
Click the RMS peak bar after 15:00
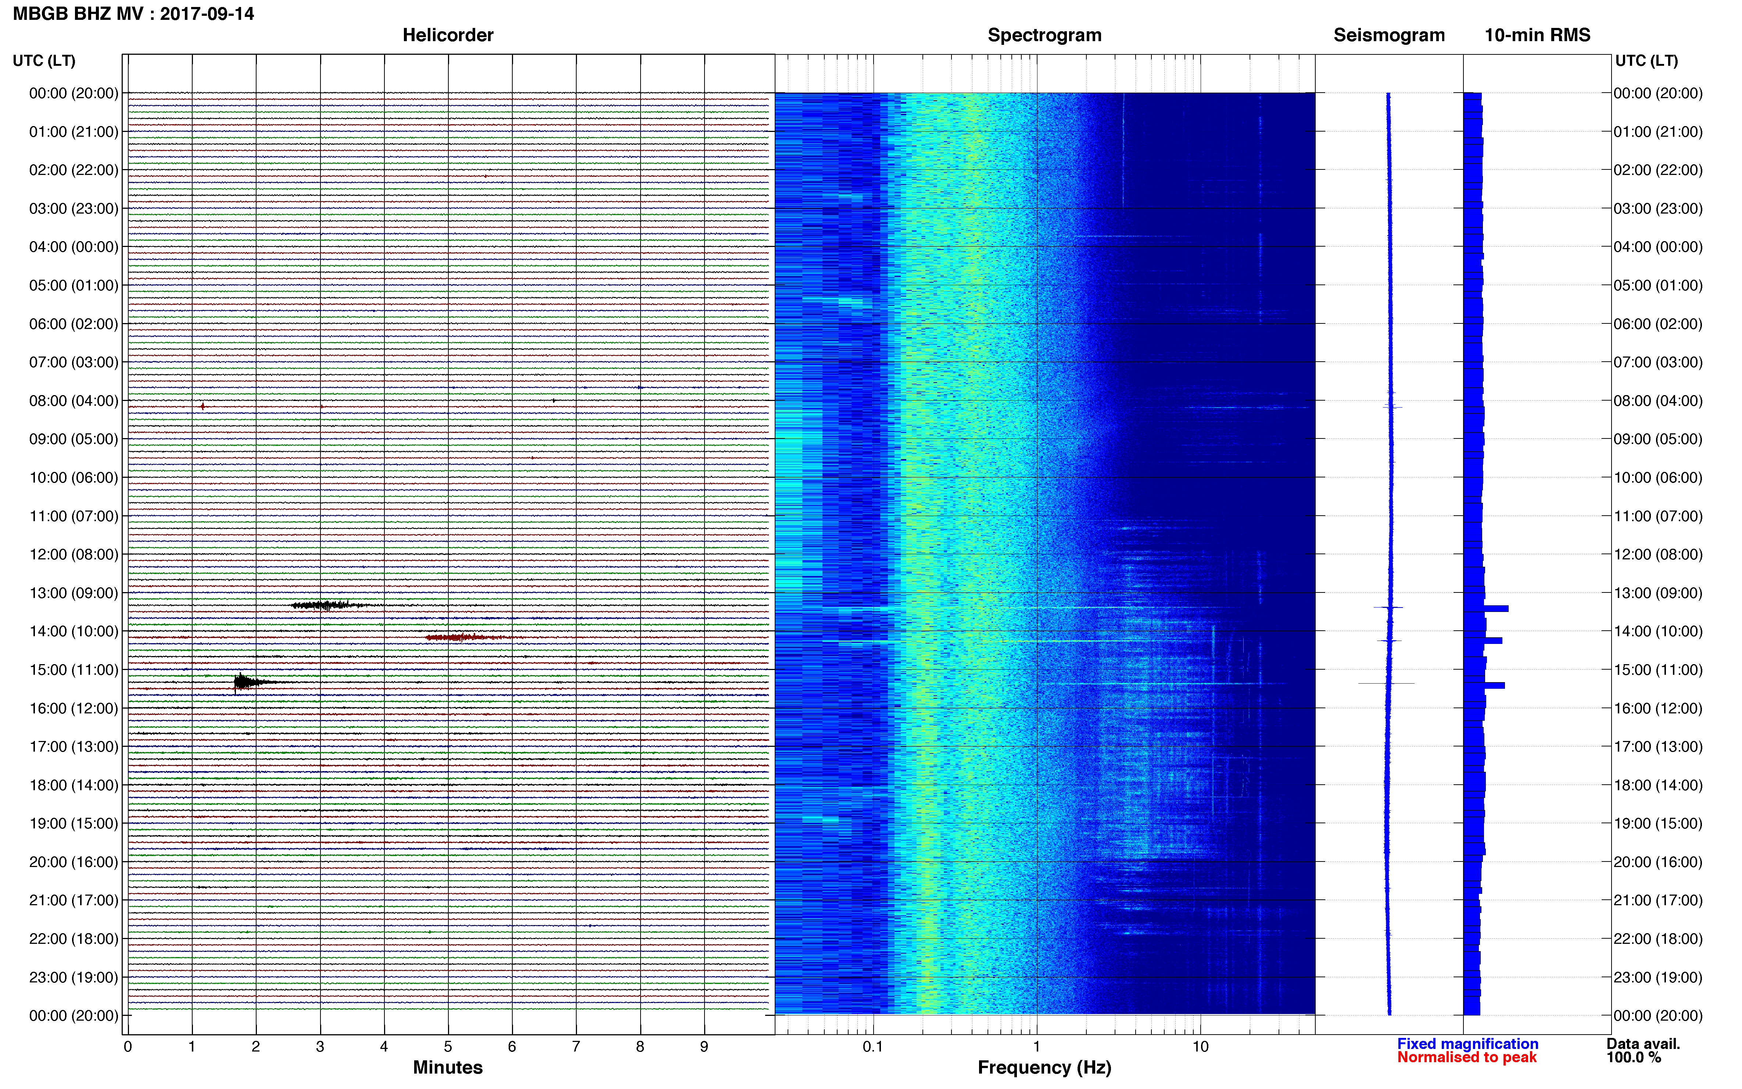click(1484, 685)
